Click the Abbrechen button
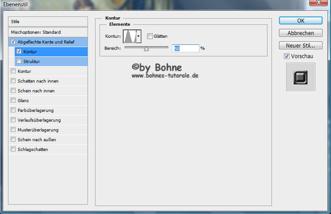This screenshot has height=214, width=331. [x=301, y=33]
